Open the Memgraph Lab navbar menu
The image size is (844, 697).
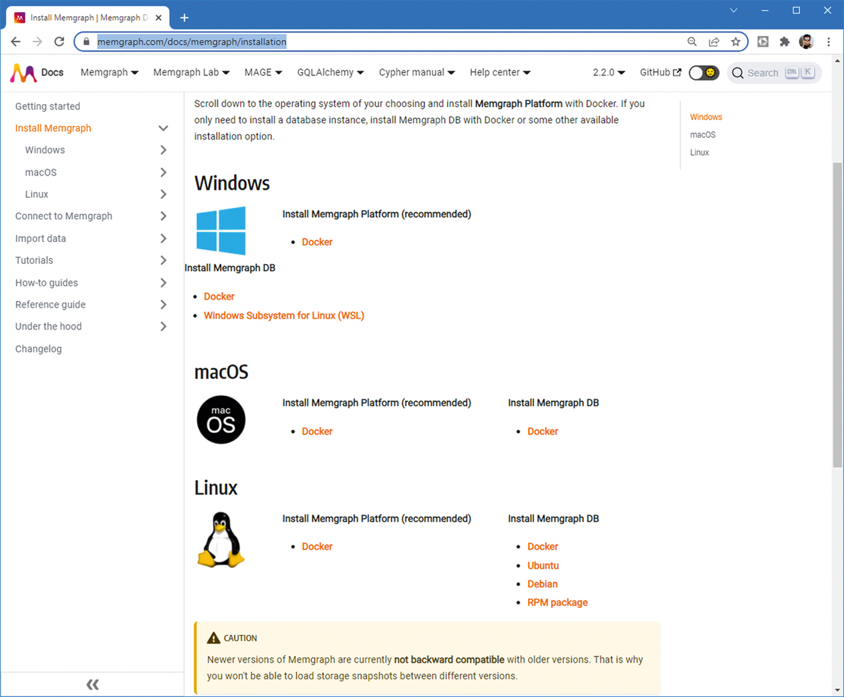[191, 73]
